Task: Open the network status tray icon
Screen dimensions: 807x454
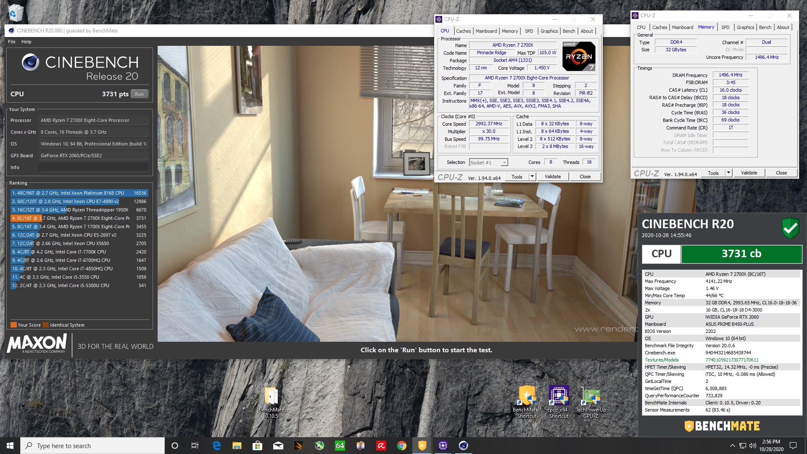Action: [x=743, y=446]
